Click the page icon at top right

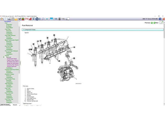[161, 23]
